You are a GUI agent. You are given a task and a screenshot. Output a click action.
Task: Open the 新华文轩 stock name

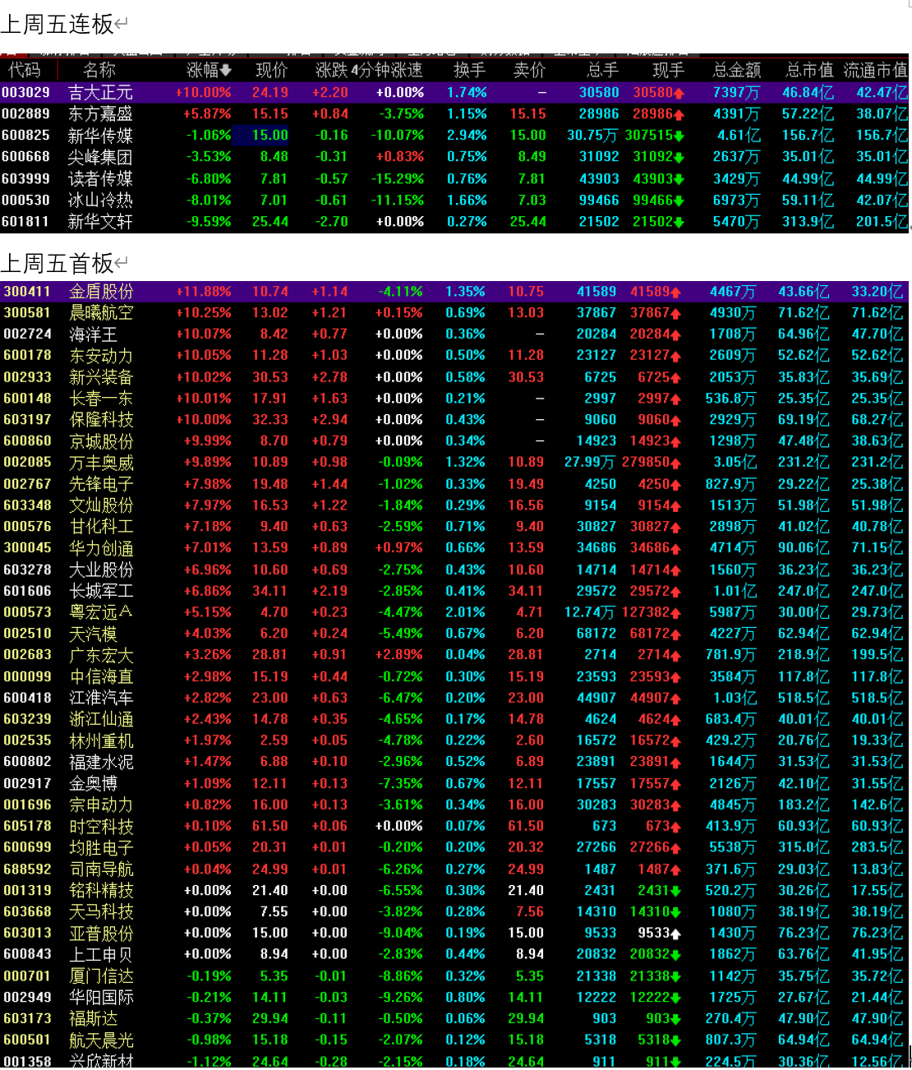[100, 221]
